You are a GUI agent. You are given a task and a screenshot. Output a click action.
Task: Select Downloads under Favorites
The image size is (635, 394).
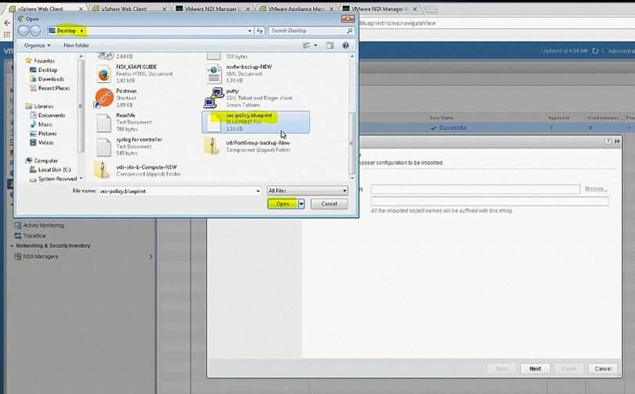[51, 79]
